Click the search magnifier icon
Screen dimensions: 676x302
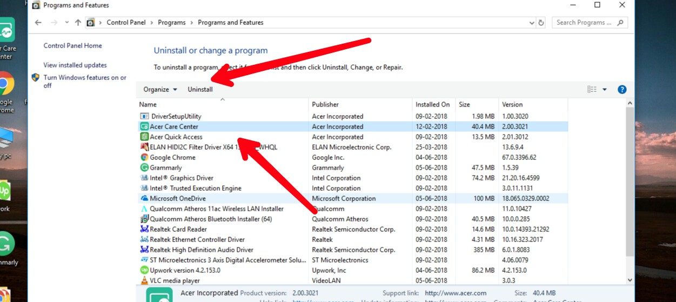(620, 23)
